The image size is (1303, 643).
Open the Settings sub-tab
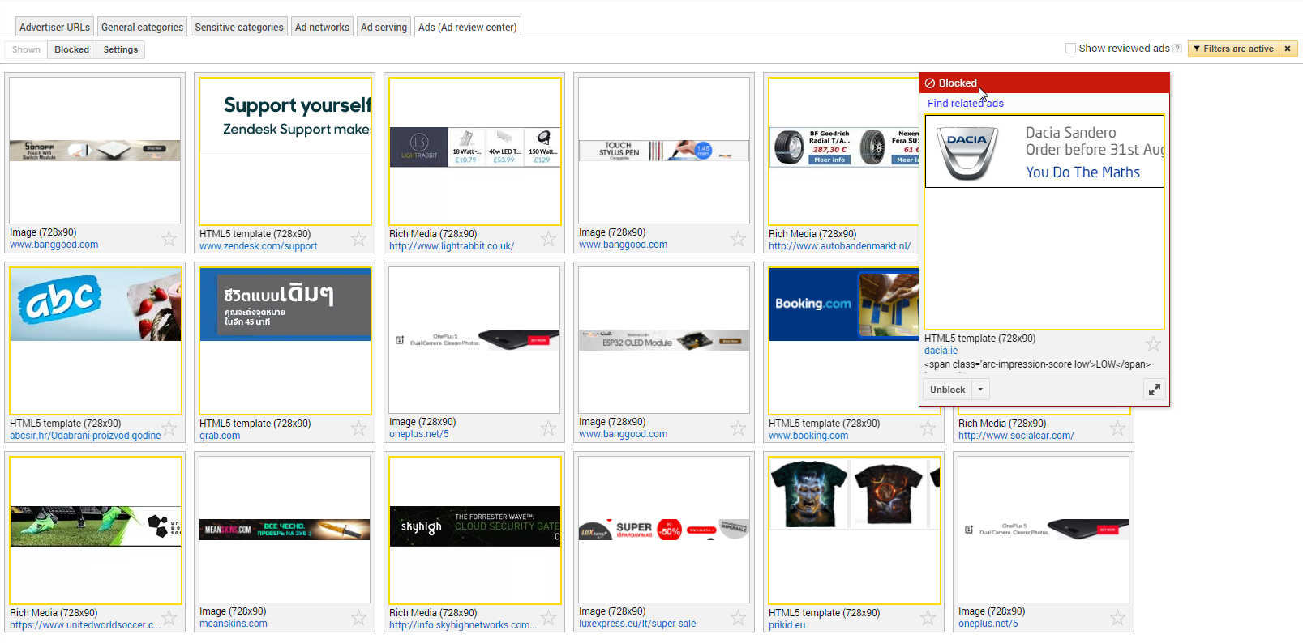[x=121, y=49]
